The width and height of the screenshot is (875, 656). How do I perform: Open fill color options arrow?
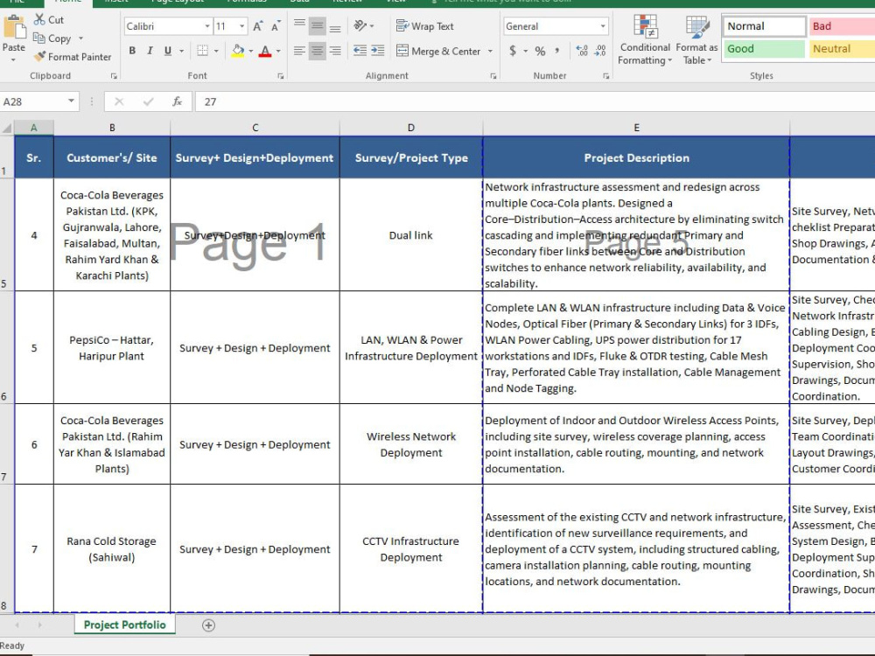point(250,51)
